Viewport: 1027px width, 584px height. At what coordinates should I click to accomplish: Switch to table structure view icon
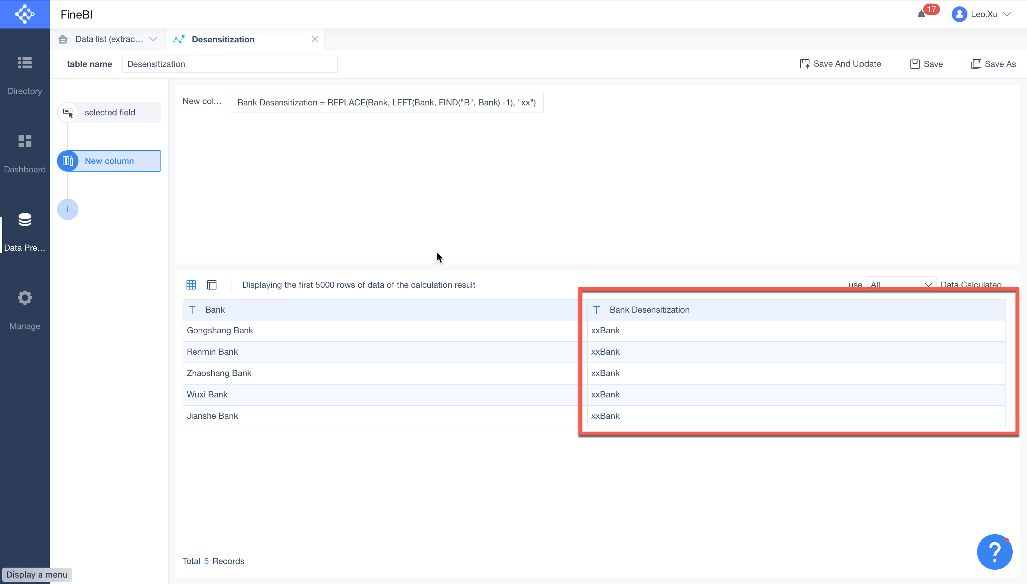point(212,285)
